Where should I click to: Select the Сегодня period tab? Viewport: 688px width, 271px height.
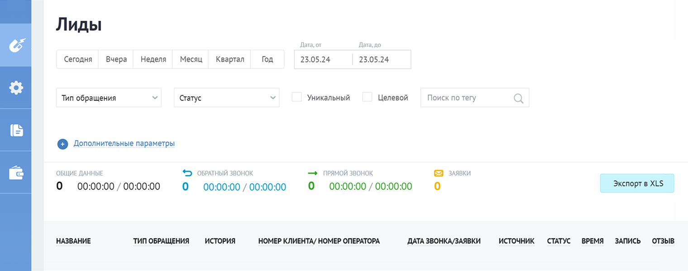78,59
